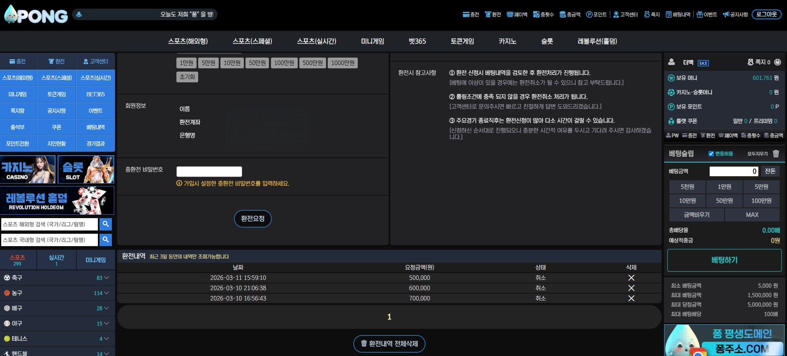Delete the 700,000 withdrawal record with X

[631, 298]
